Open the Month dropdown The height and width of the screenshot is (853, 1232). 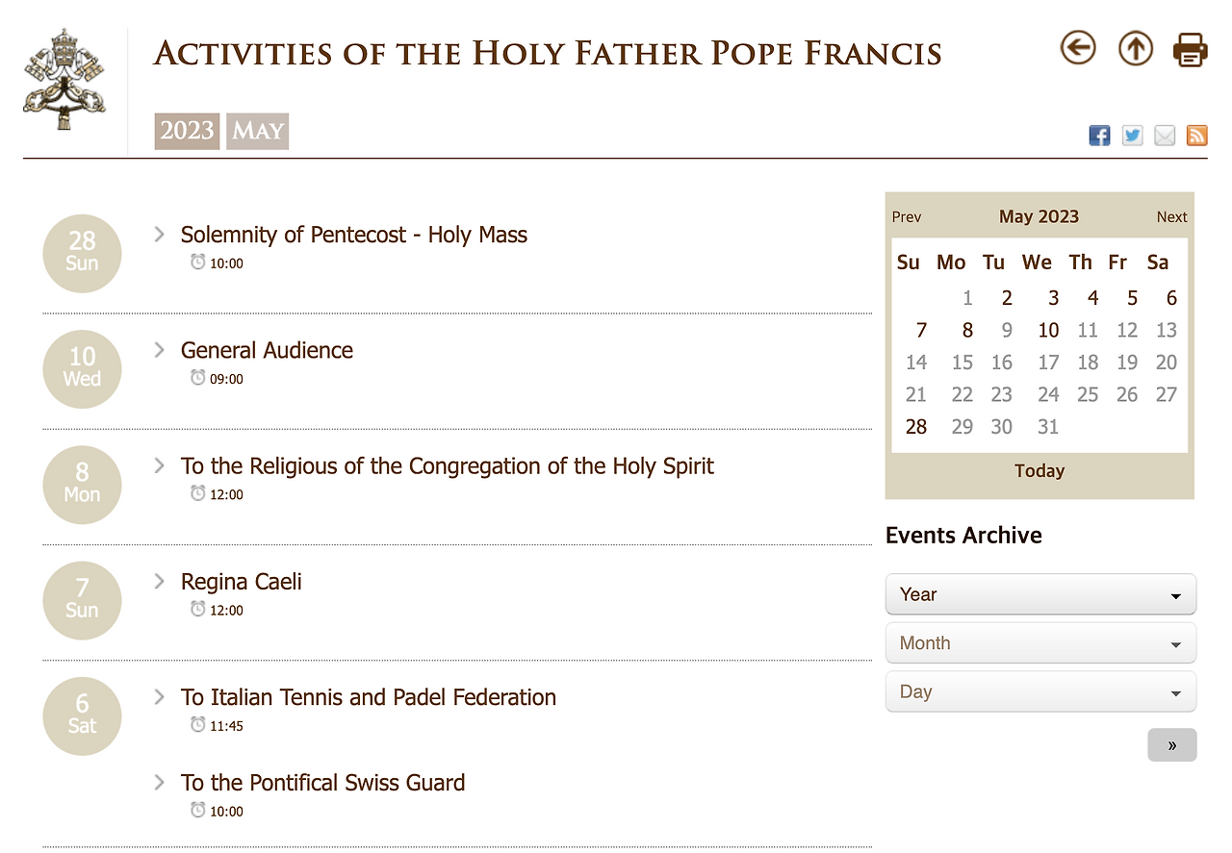1040,643
